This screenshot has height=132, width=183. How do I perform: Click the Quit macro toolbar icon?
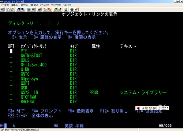60,9
